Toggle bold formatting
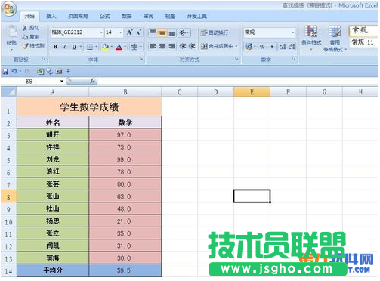 [55, 47]
